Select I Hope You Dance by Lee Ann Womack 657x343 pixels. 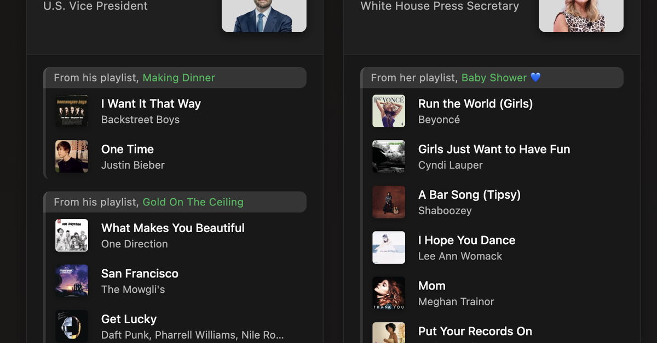click(466, 240)
